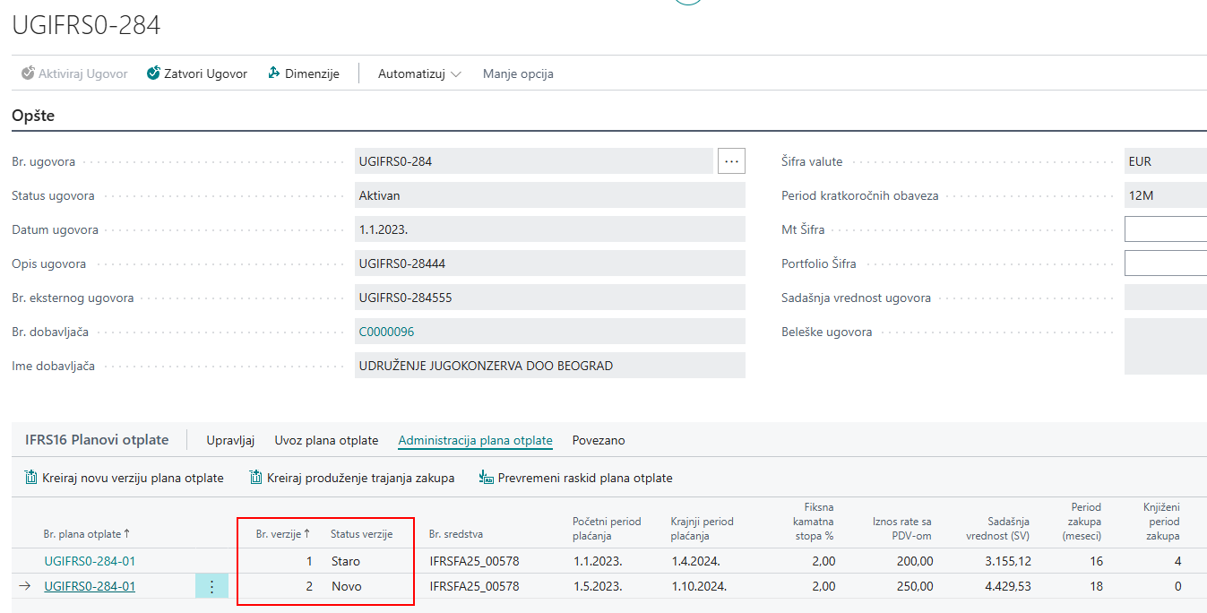Select the Administracija plana otplate tab
Screen dimensions: 1207x613
tap(475, 440)
